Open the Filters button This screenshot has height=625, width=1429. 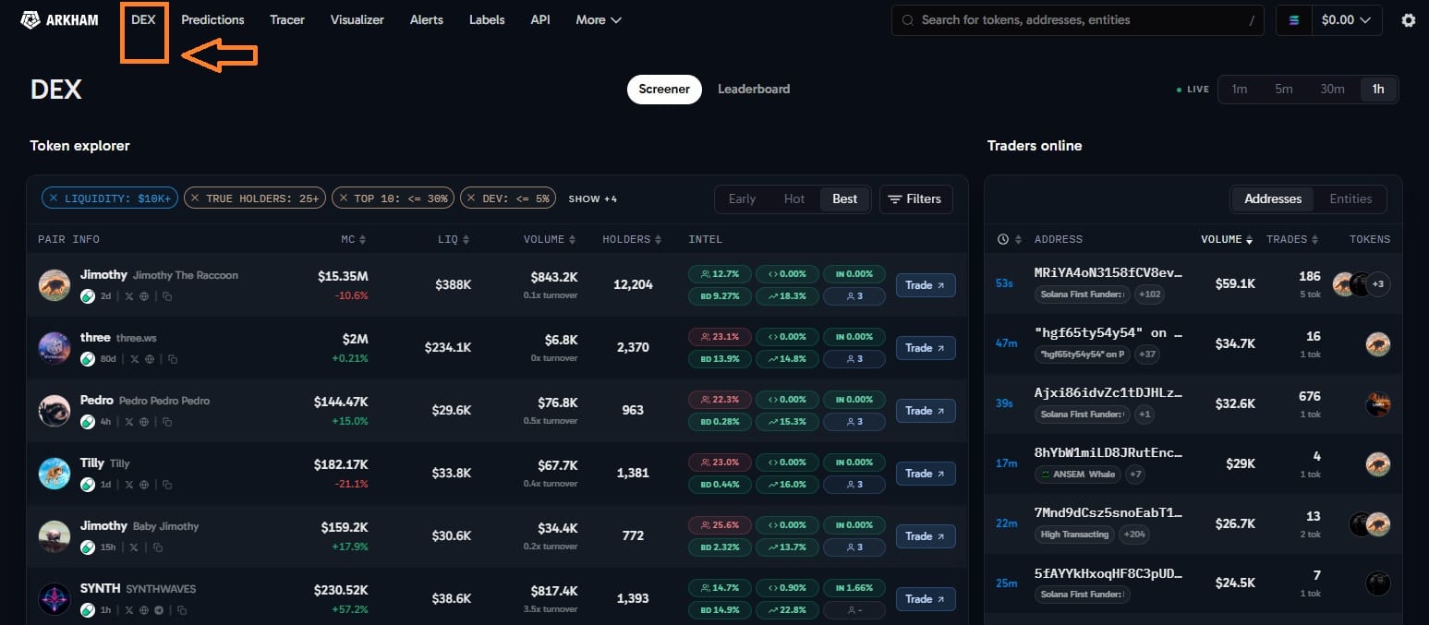[916, 198]
